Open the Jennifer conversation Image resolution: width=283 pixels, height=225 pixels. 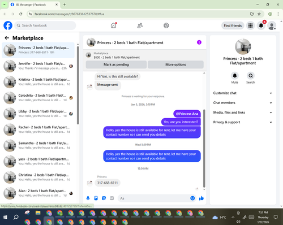click(38, 66)
